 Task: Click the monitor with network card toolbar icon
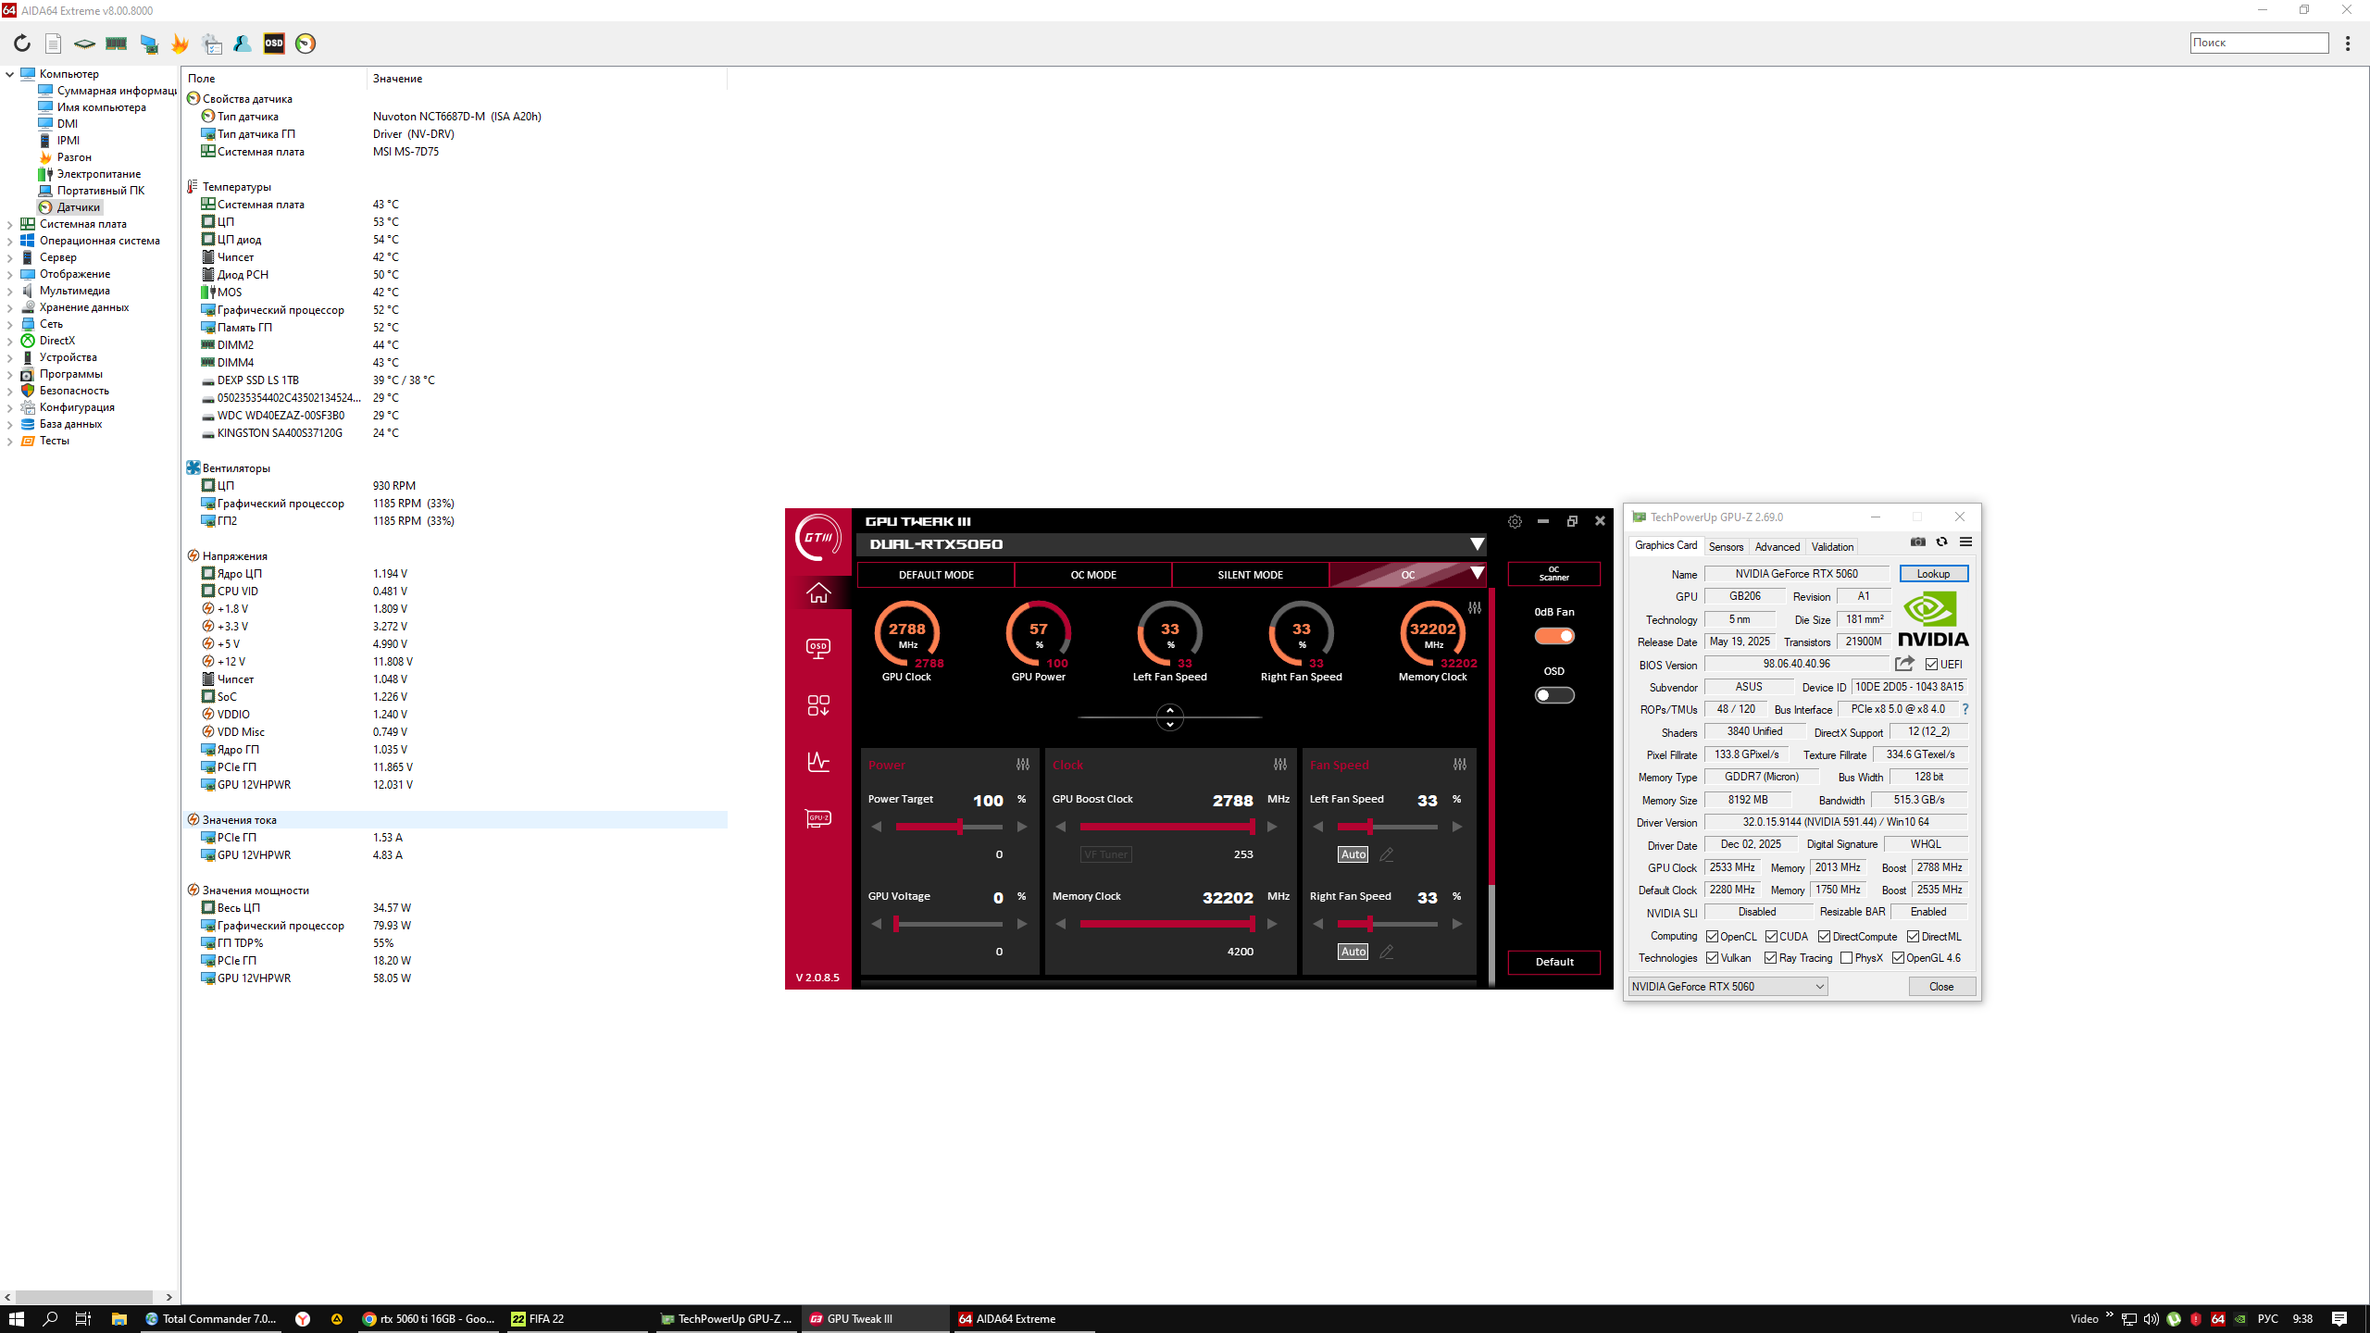[x=148, y=44]
